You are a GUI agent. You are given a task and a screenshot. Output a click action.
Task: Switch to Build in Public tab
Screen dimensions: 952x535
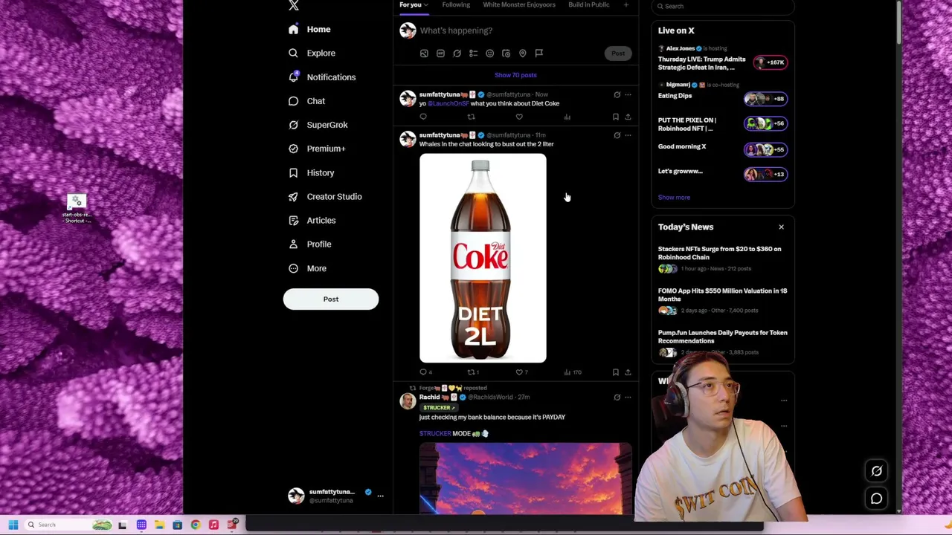click(589, 4)
